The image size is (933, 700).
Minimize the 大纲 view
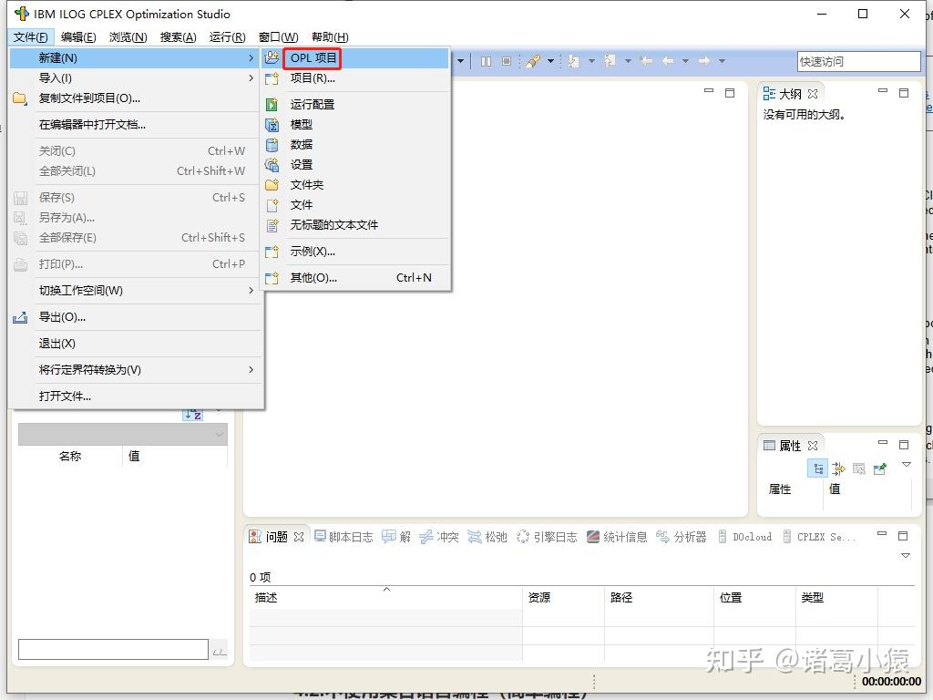pyautogui.click(x=882, y=91)
